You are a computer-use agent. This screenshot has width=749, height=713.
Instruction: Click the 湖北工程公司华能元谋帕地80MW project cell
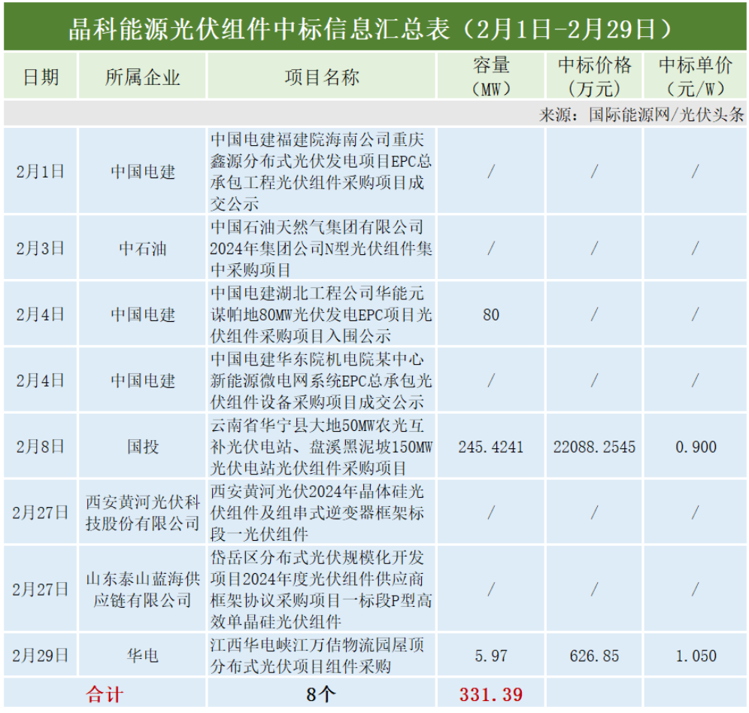click(321, 314)
